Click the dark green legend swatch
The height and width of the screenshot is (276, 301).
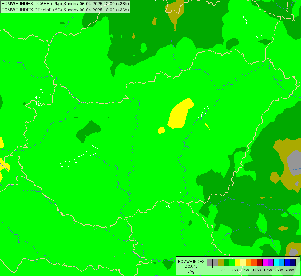(x=227, y=263)
